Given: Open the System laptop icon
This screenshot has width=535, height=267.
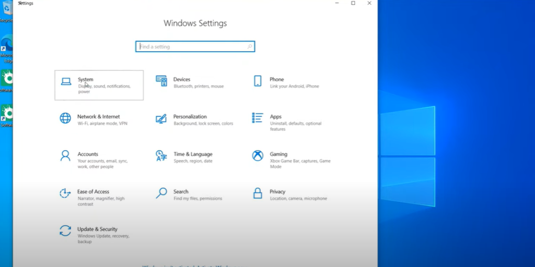Looking at the screenshot, I should coord(66,81).
